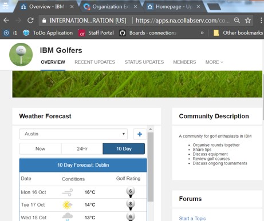Click the Conditions column header
The width and height of the screenshot is (264, 221).
pyautogui.click(x=73, y=179)
